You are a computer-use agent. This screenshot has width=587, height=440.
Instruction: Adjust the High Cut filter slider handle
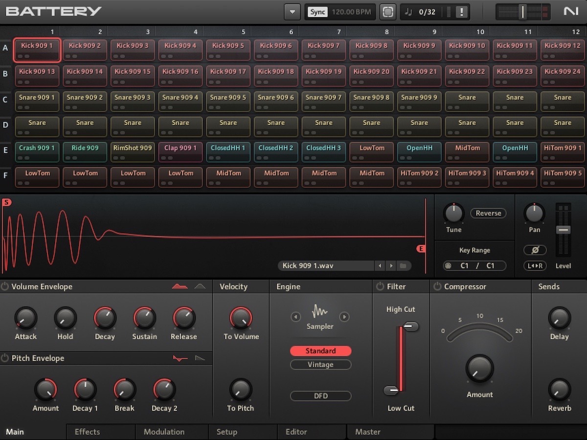tap(411, 327)
